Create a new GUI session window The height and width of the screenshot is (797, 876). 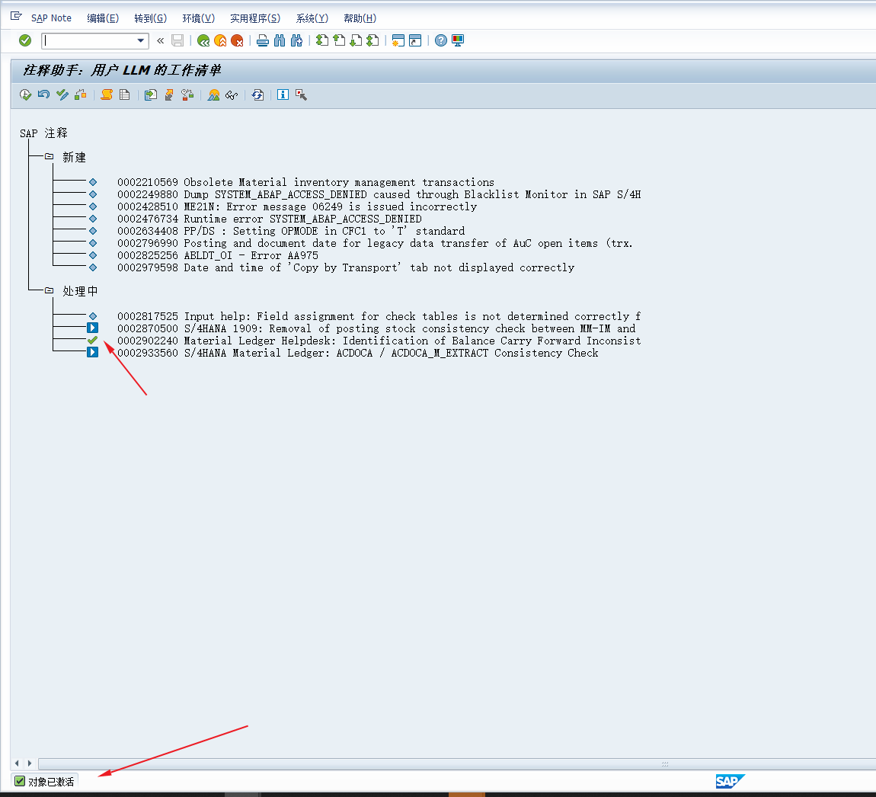tap(398, 40)
